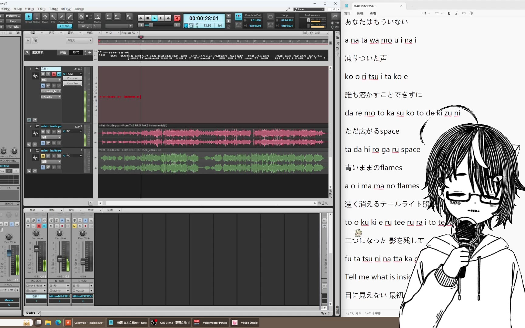The height and width of the screenshot is (328, 525).
Task: Select the Smart tool
Action: coord(29,17)
